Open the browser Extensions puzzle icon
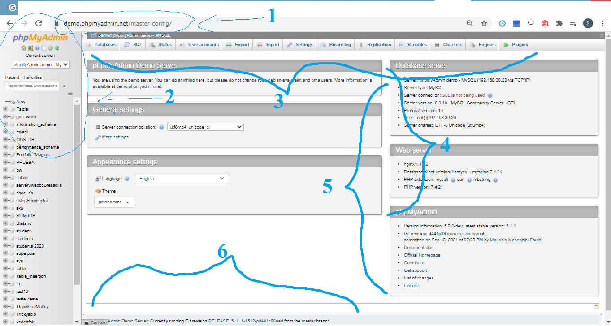Image resolution: width=611 pixels, height=326 pixels. point(559,23)
